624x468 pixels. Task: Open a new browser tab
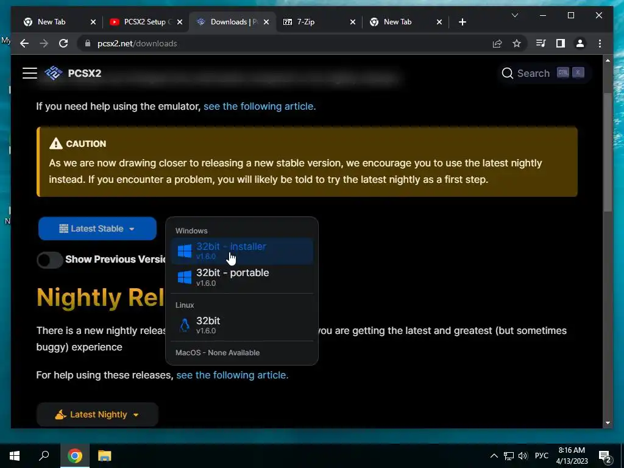coord(462,22)
